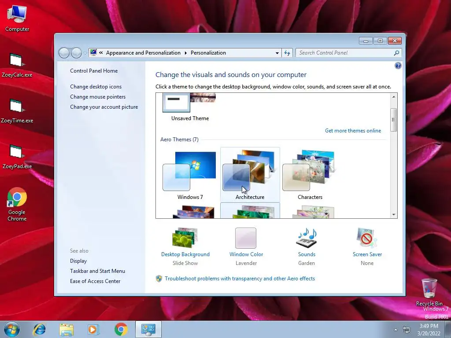Open Sounds Garden settings
The width and height of the screenshot is (451, 338).
click(307, 246)
